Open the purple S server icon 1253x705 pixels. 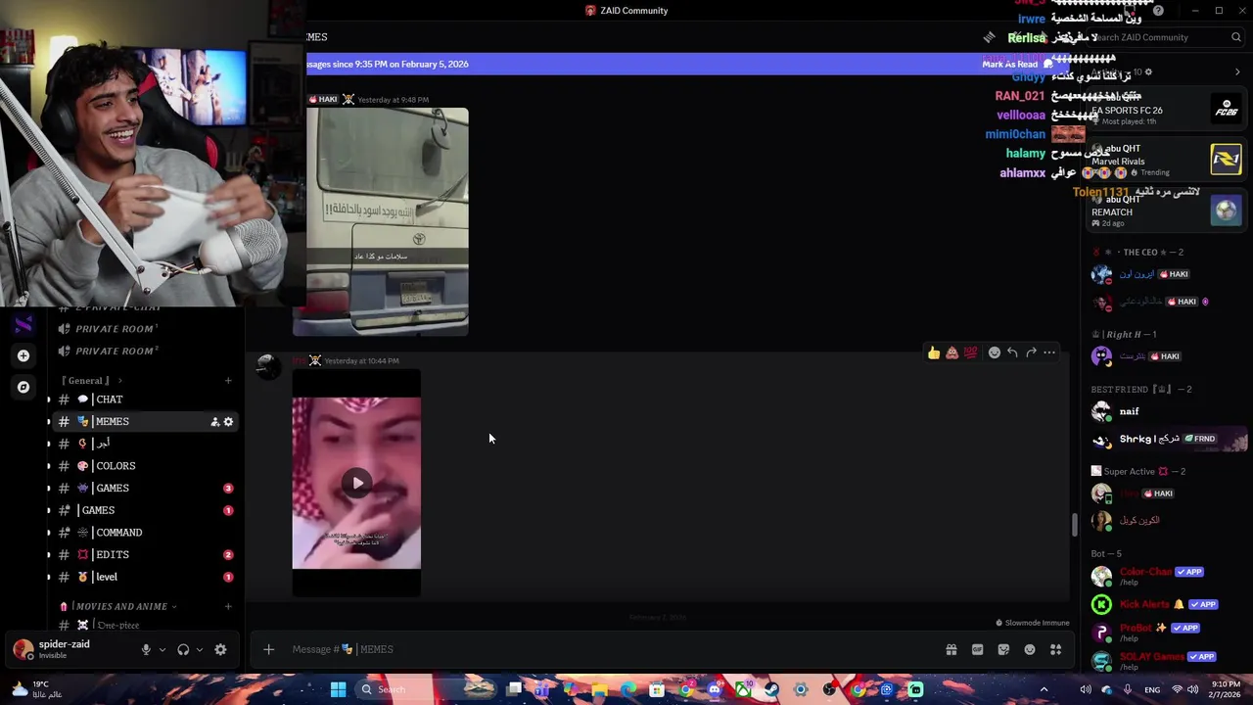point(23,324)
